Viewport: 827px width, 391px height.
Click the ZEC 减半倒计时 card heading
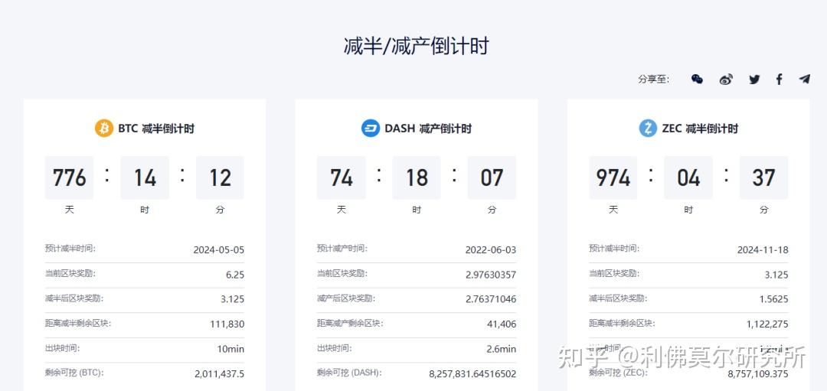point(700,129)
